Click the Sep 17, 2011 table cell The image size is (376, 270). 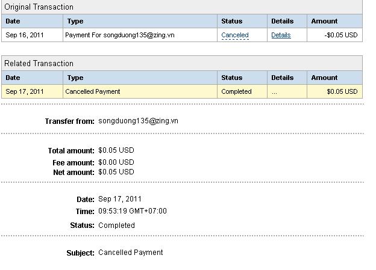(x=25, y=91)
